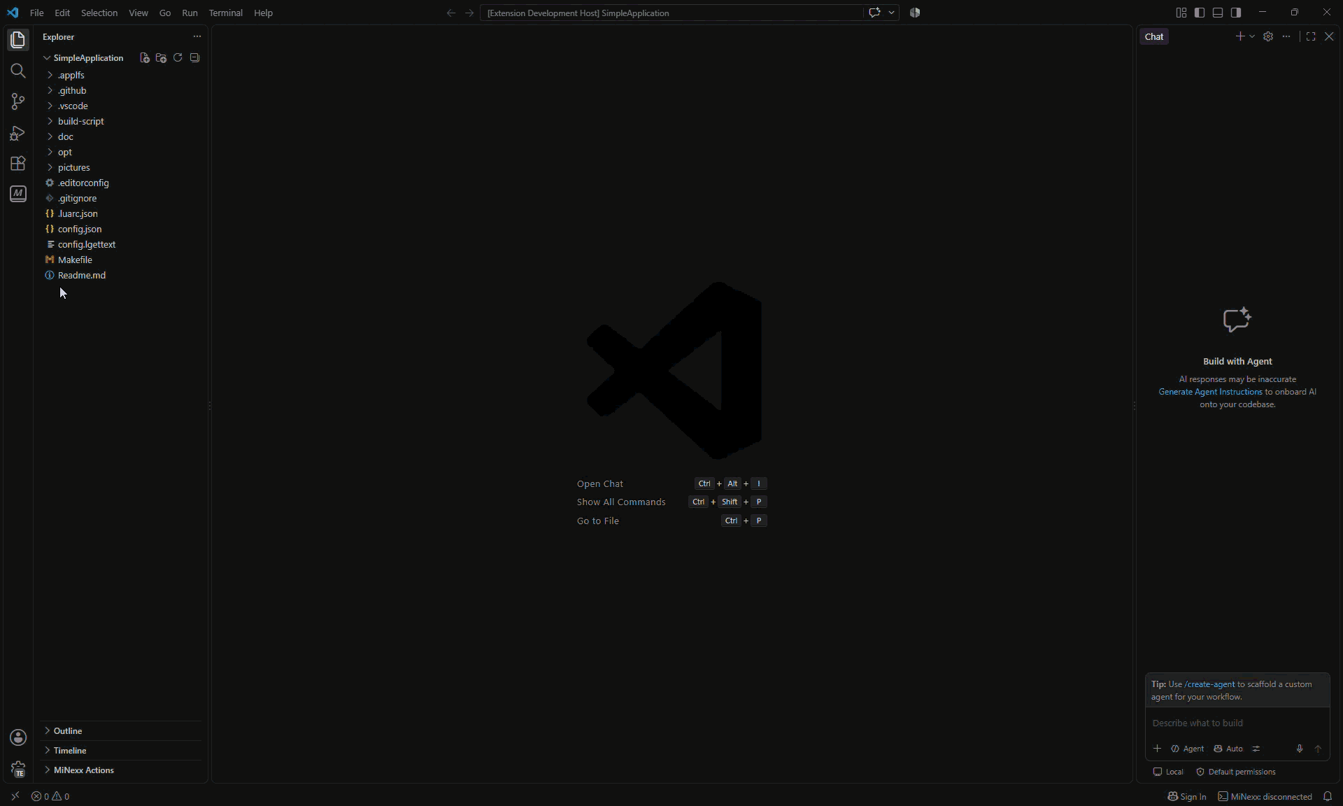Toggle secondary side bar visibility
The width and height of the screenshot is (1343, 806).
1236,13
